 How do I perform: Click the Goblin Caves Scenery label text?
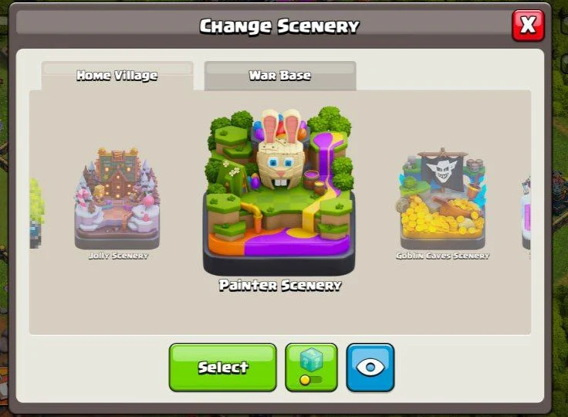click(442, 256)
